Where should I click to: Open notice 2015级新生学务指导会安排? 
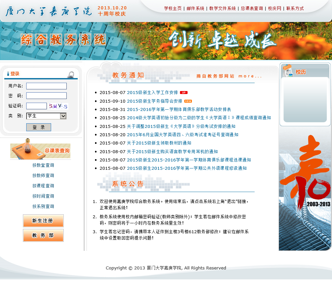[154, 101]
